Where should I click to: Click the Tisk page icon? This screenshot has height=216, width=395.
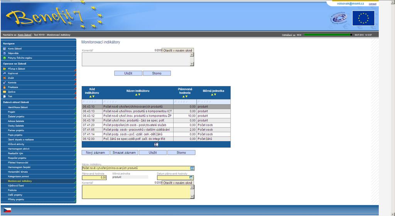click(4, 96)
